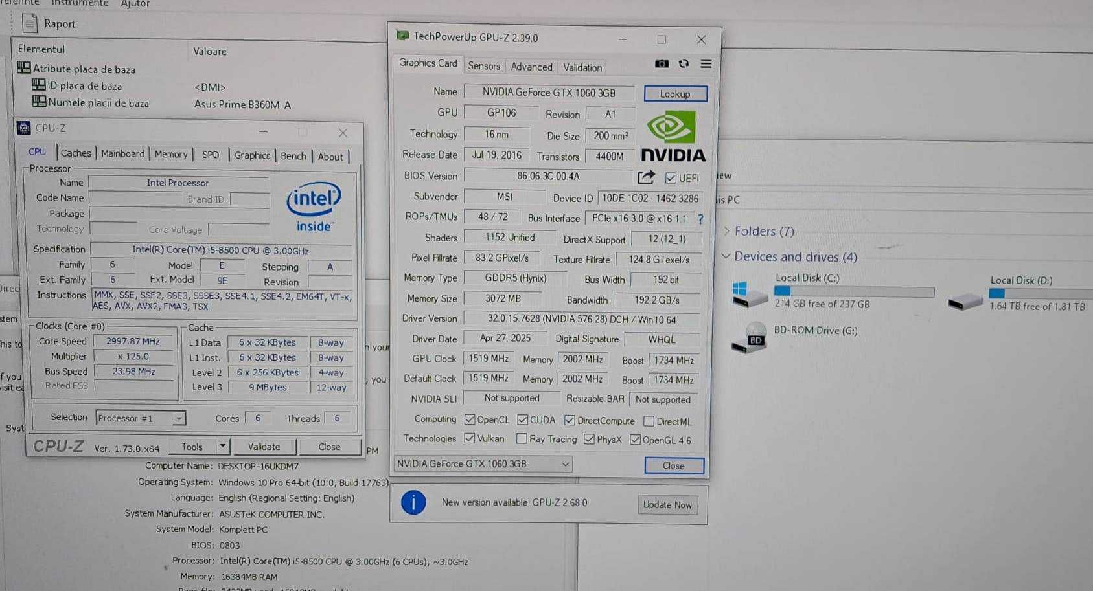Select the BD-ROM Drive (G:) icon

point(749,337)
